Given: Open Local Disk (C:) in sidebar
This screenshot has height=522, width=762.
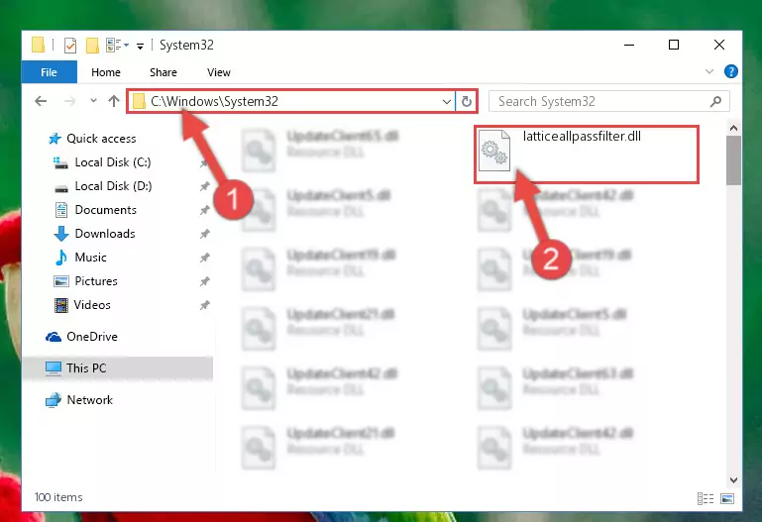Looking at the screenshot, I should tap(102, 162).
